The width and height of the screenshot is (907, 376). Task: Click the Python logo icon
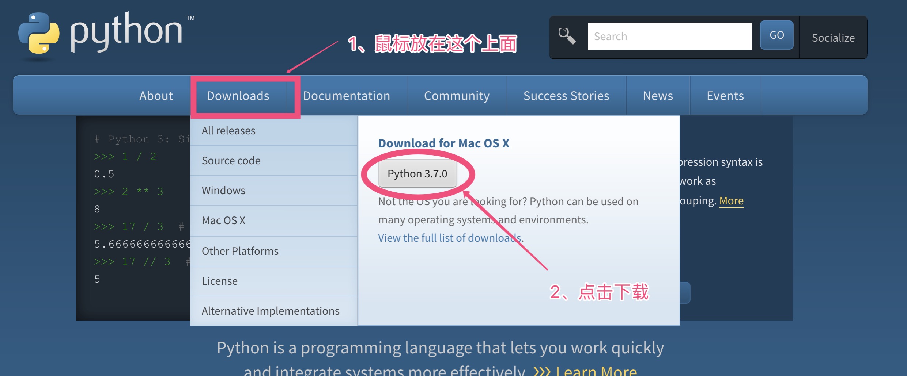tap(39, 34)
